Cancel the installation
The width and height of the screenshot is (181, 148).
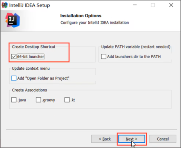pyautogui.click(x=163, y=139)
